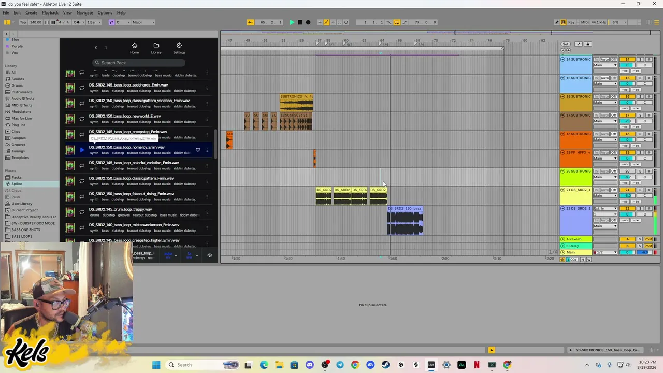Click the Optimize Arrangement Height H button
663x373 pixels.
(583, 260)
